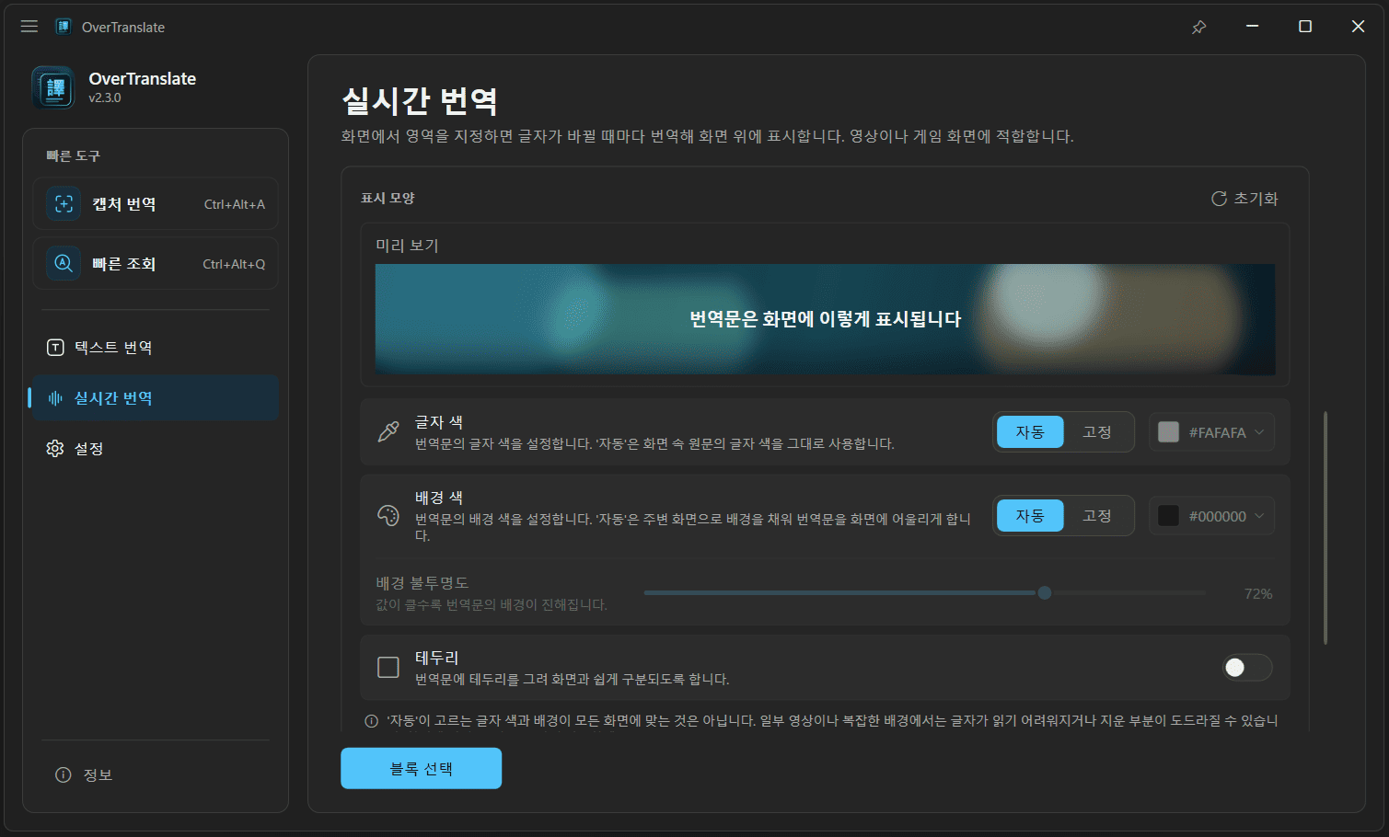Click the OverTranslate logo in sidebar

[53, 87]
